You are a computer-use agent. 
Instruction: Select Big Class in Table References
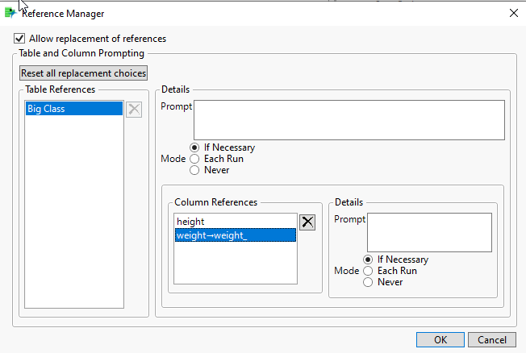point(74,109)
